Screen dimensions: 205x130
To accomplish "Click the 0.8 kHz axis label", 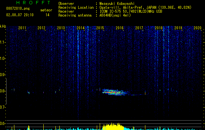I will click(3, 91).
